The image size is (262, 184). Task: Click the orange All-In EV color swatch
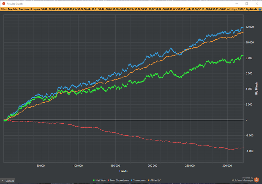(149, 180)
